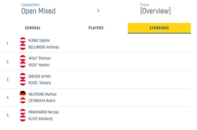
Task: Click the KÜNIG Sophie player name
Action: coord(39,40)
